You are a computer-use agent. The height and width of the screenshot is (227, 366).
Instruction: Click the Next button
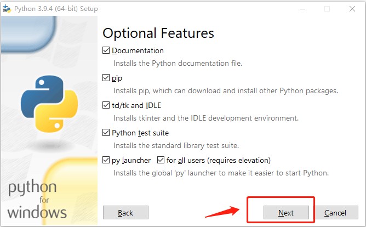pyautogui.click(x=286, y=213)
